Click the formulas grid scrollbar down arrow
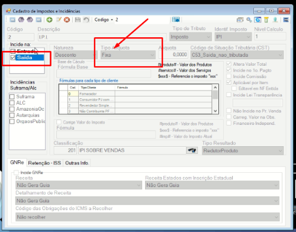The width and height of the screenshot is (296, 232). click(215, 111)
